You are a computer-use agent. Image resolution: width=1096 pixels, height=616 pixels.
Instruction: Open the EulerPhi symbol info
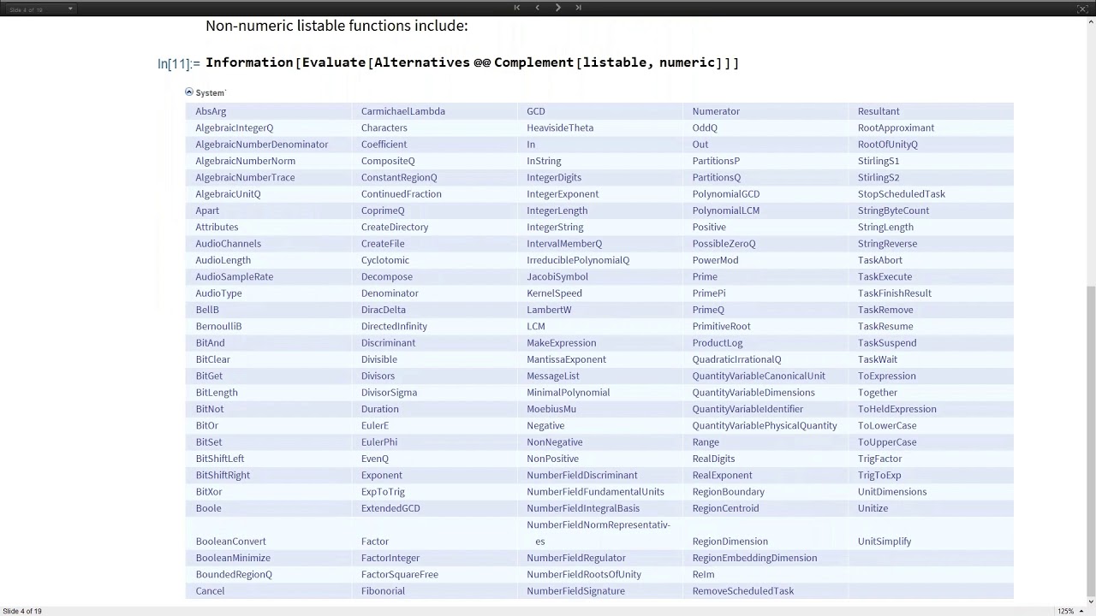click(379, 442)
